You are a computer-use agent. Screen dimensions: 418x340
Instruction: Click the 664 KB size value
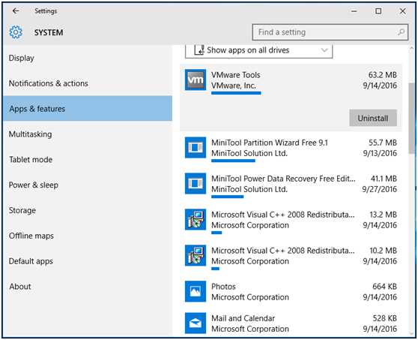[x=385, y=287]
